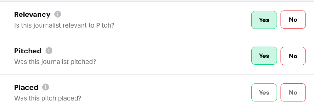Click the Pitched heading label
This screenshot has height=110, width=314.
(28, 51)
